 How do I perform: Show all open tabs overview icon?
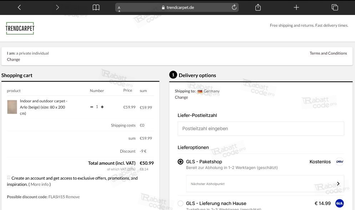click(x=335, y=7)
